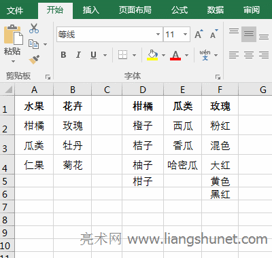This screenshot has width=272, height=258.
Task: Select cell containing 西瓜
Action: coord(182,125)
